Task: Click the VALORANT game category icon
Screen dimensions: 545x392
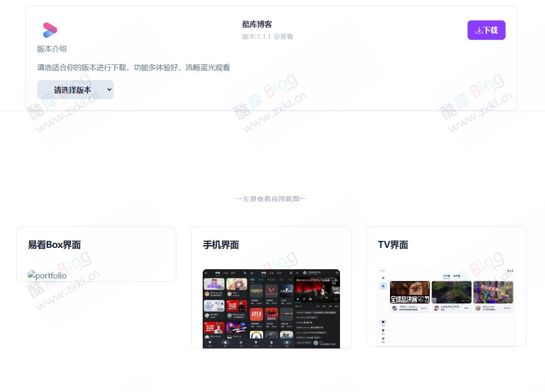Action: [x=272, y=291]
